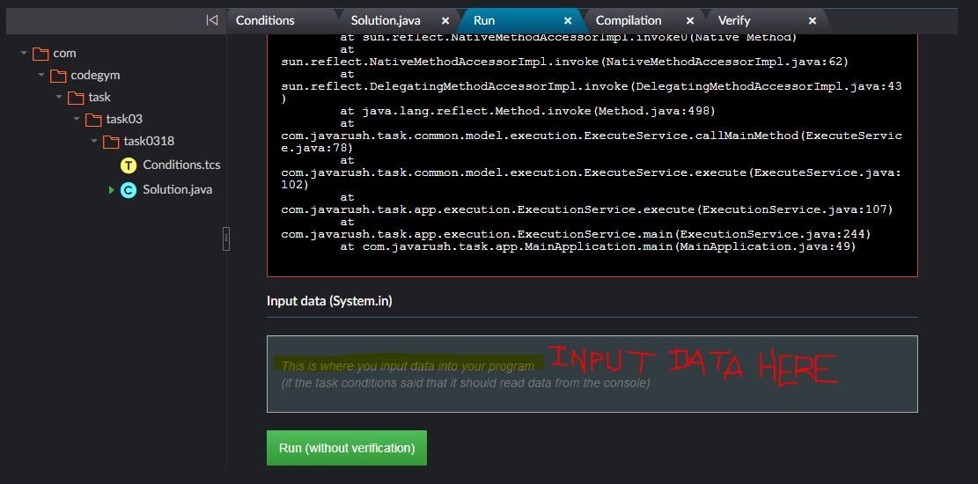Screen dimensions: 978x484
Task: Click the task03 folder icon
Action: click(x=93, y=120)
